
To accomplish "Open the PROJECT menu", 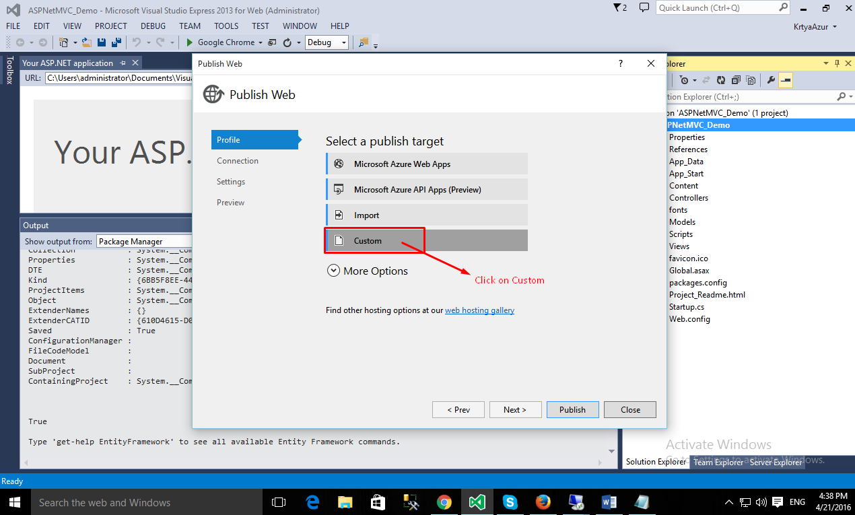I will (x=111, y=26).
